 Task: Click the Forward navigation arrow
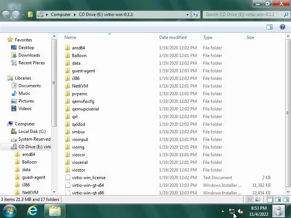(x=16, y=15)
